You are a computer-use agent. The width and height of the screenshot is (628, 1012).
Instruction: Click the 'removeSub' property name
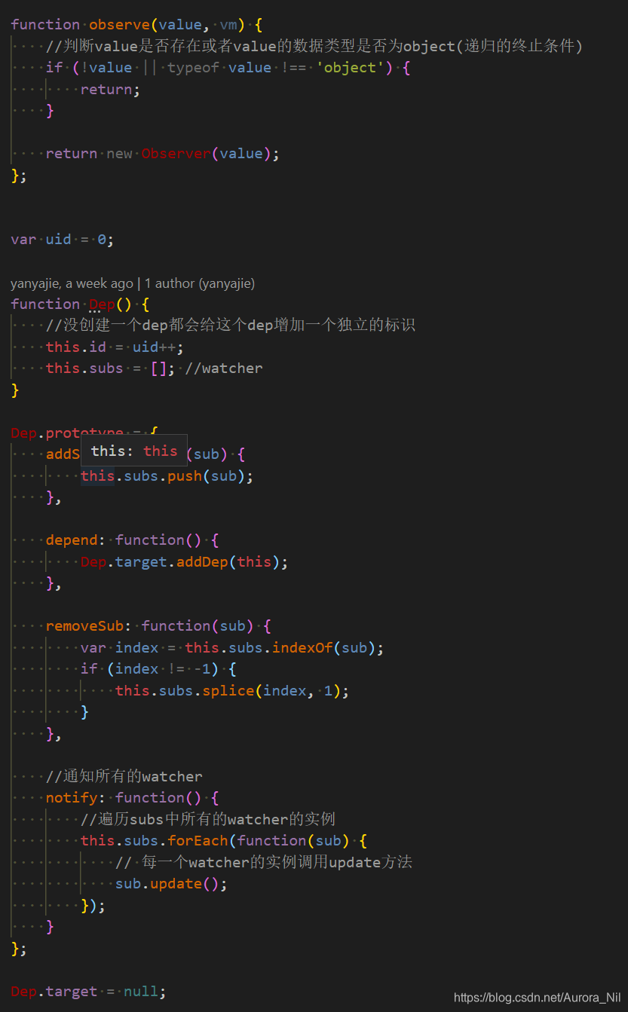pos(84,625)
